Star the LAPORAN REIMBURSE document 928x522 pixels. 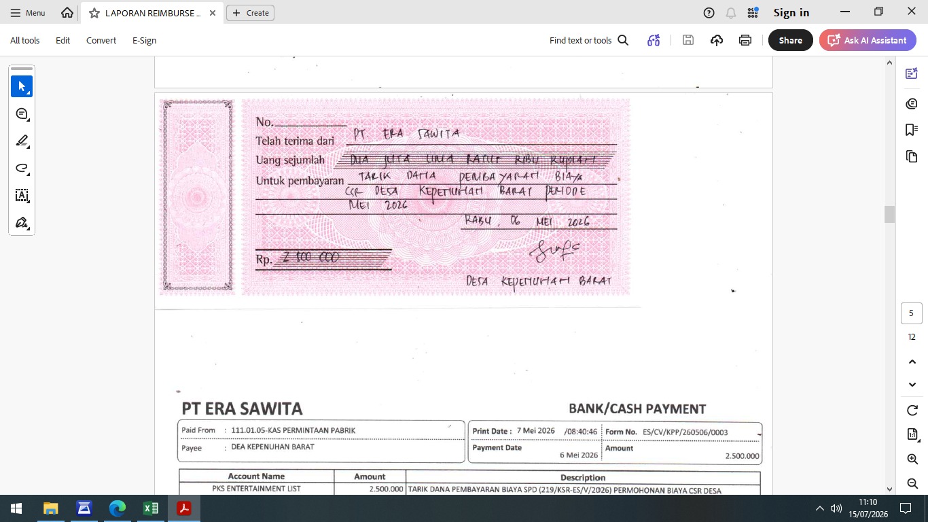pyautogui.click(x=94, y=13)
